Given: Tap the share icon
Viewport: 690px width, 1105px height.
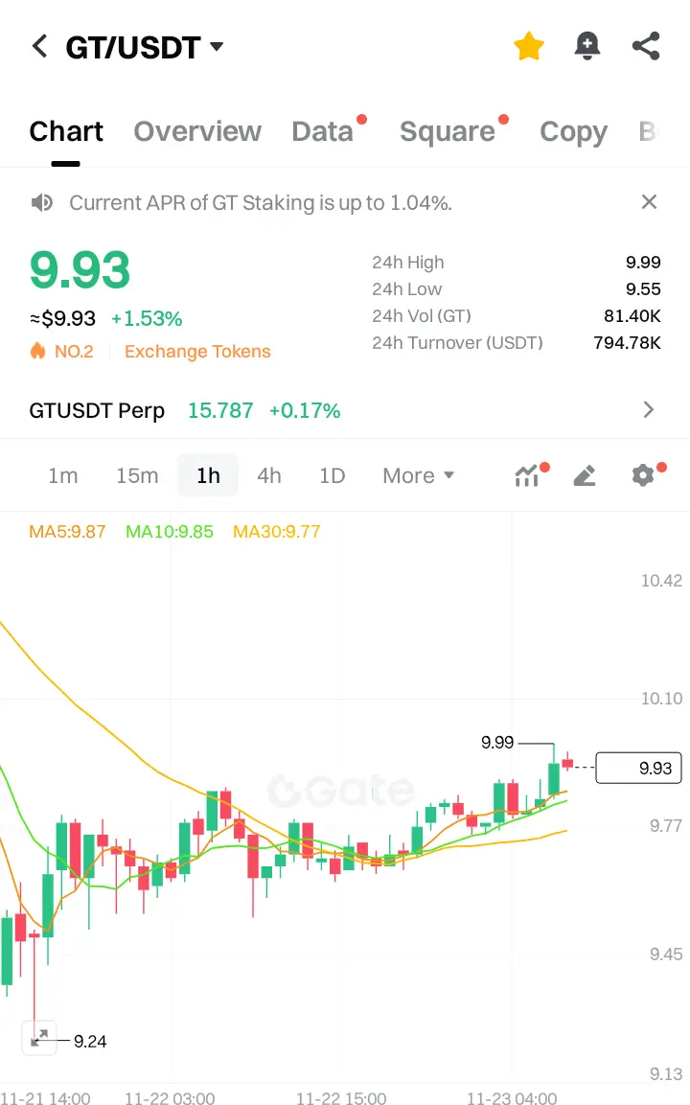Looking at the screenshot, I should pos(646,47).
